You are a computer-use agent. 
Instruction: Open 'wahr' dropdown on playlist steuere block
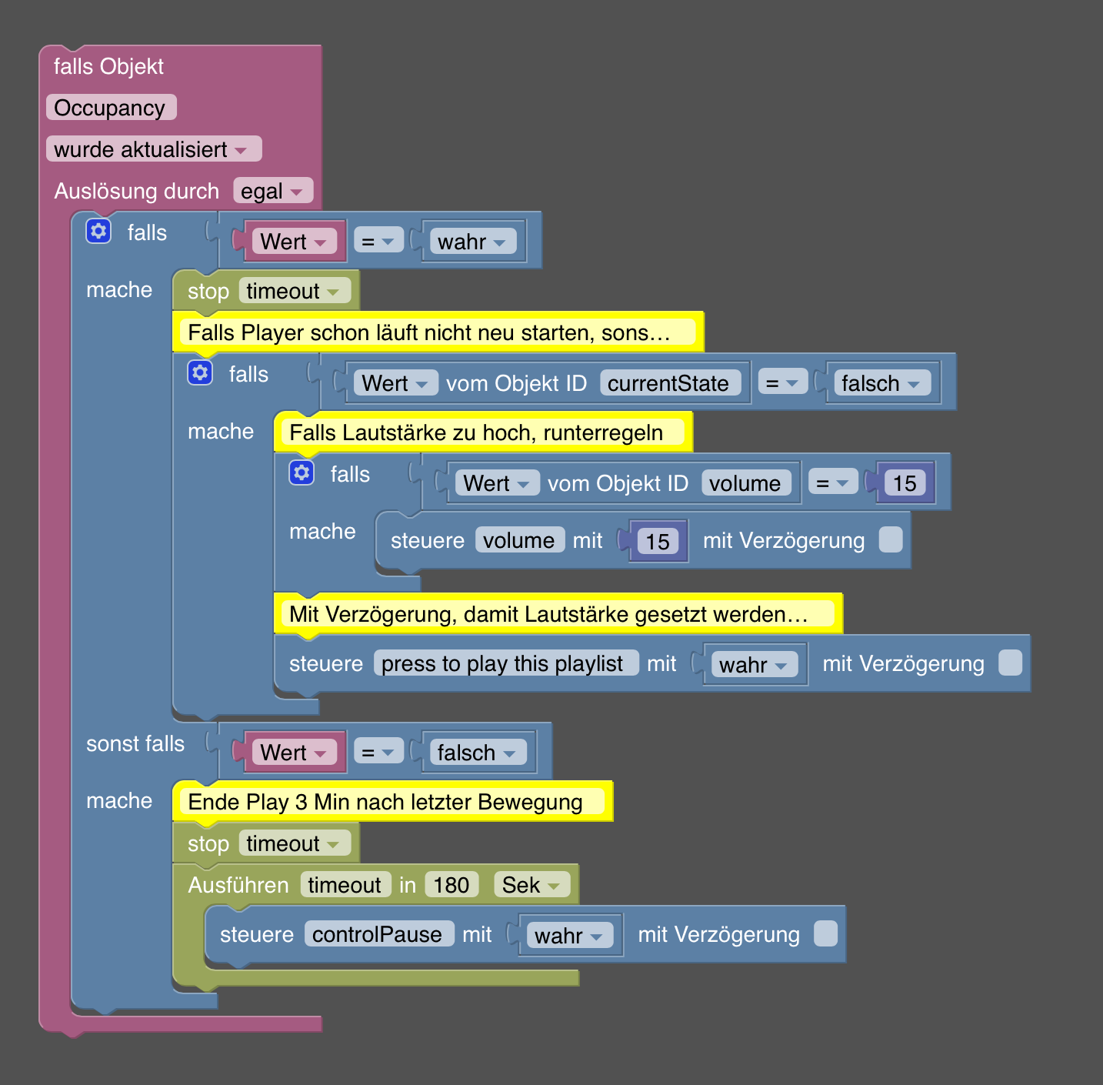(x=755, y=664)
